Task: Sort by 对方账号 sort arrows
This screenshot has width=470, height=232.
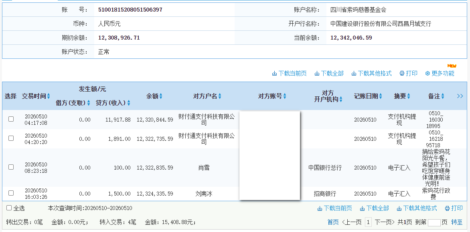Action: click(285, 96)
